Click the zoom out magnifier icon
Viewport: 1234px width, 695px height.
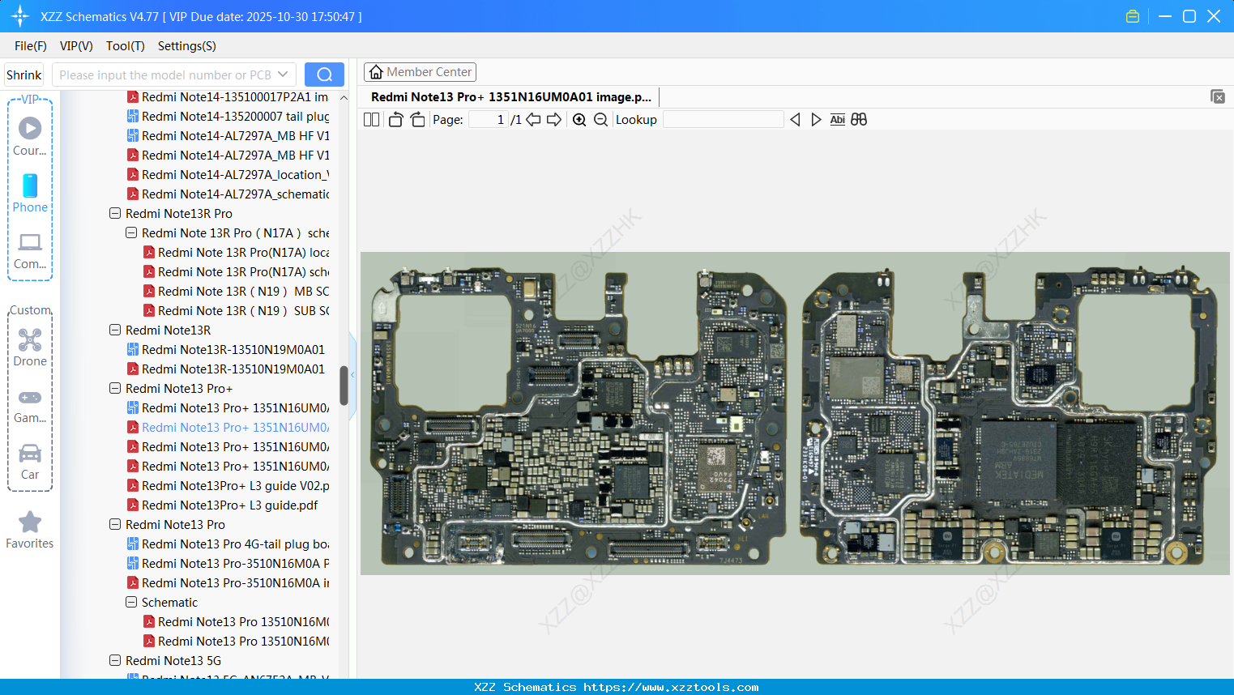click(x=600, y=120)
